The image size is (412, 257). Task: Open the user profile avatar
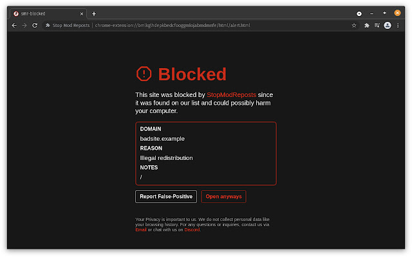point(388,25)
